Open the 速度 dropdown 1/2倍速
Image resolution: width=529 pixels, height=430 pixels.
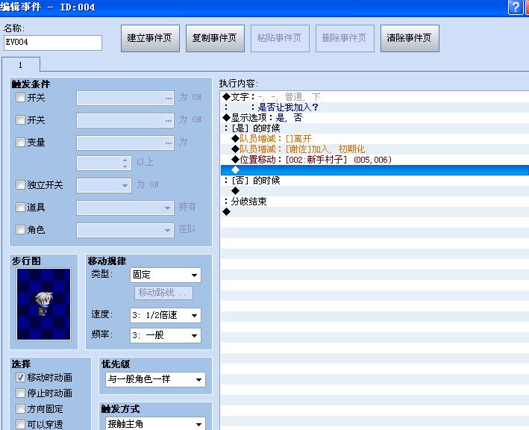tap(166, 315)
